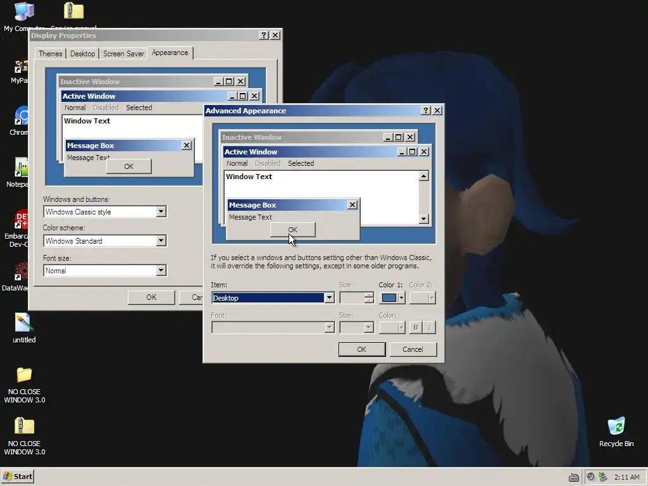Click Message Box OK in Display Properties preview

(129, 166)
